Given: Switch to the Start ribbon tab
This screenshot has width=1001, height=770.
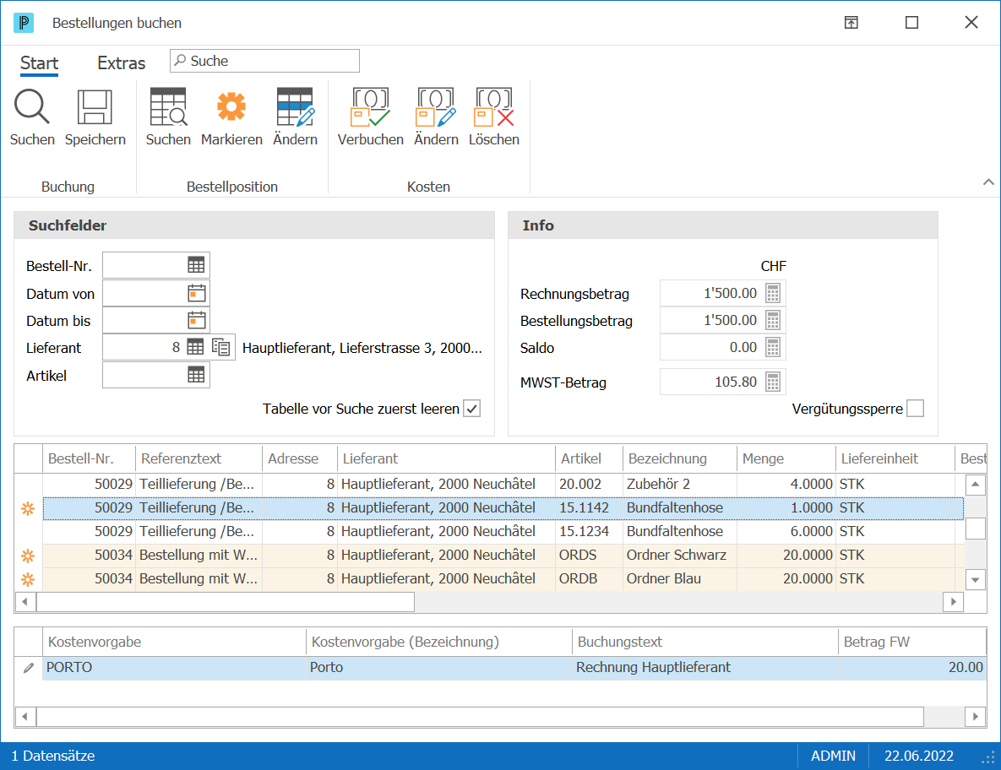Looking at the screenshot, I should (x=39, y=63).
